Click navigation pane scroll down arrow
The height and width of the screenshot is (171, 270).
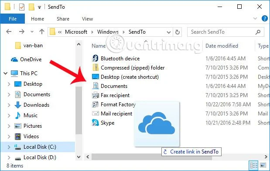[x=79, y=157]
